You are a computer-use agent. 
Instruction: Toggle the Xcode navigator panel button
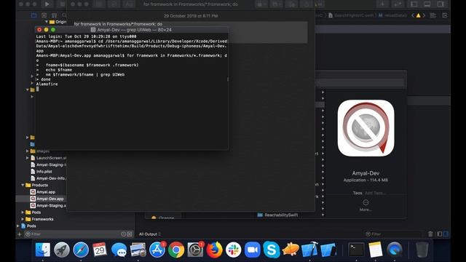[414, 4]
